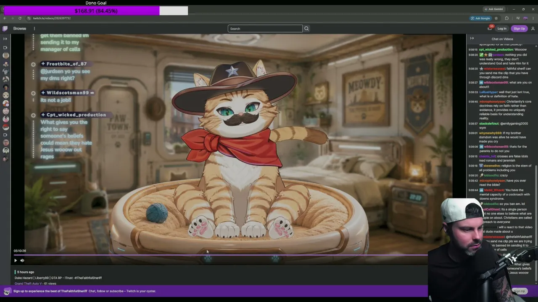Image resolution: width=538 pixels, height=302 pixels.
Task: Jump to chat timestamp 5:09:18
Action: pyautogui.click(x=473, y=166)
